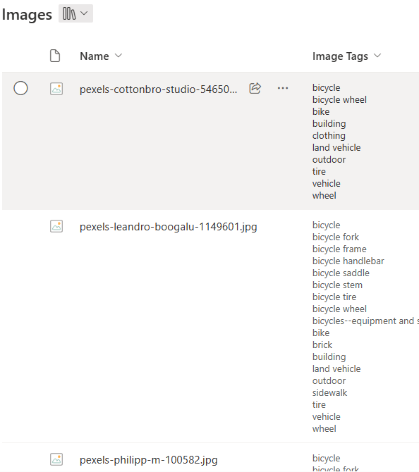419x472 pixels.
Task: Select the pexels-cottonbro-studio row circle checkbox
Action: coord(20,88)
